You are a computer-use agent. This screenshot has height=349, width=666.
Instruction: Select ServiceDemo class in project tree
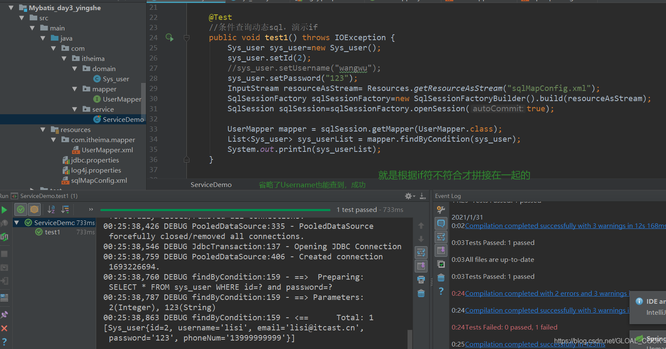pyautogui.click(x=119, y=120)
